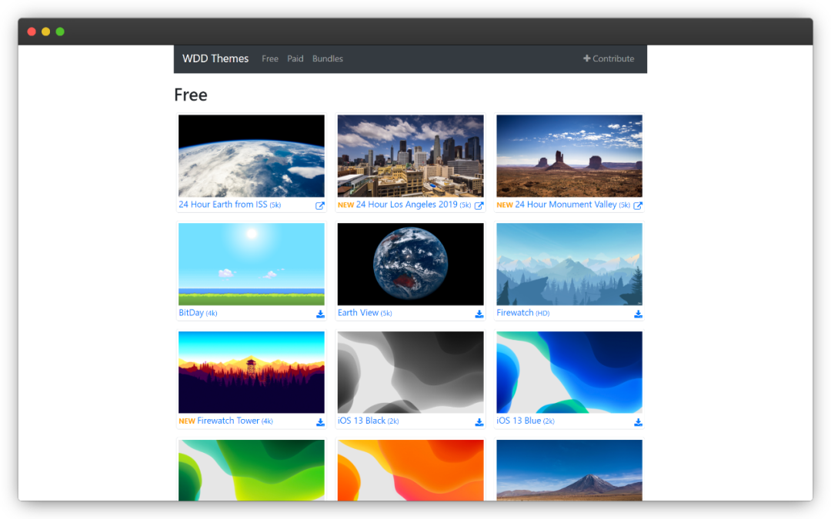Screen dimensions: 831x519
Task: Open the Paid tab in navbar
Action: click(x=295, y=58)
